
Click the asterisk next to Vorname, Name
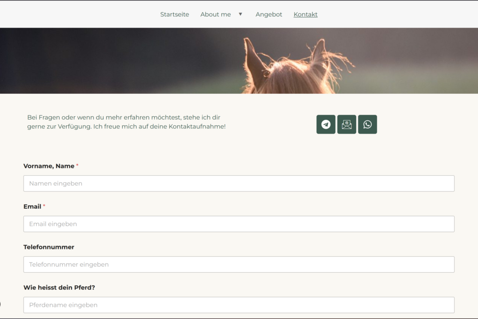(77, 165)
